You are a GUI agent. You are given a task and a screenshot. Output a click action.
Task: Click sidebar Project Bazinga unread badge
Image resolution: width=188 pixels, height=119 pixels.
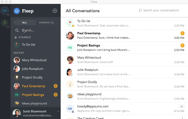click(x=56, y=95)
